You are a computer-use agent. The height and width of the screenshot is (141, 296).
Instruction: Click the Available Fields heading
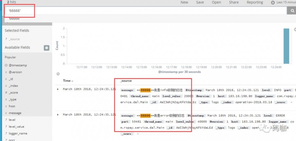pos(17,48)
